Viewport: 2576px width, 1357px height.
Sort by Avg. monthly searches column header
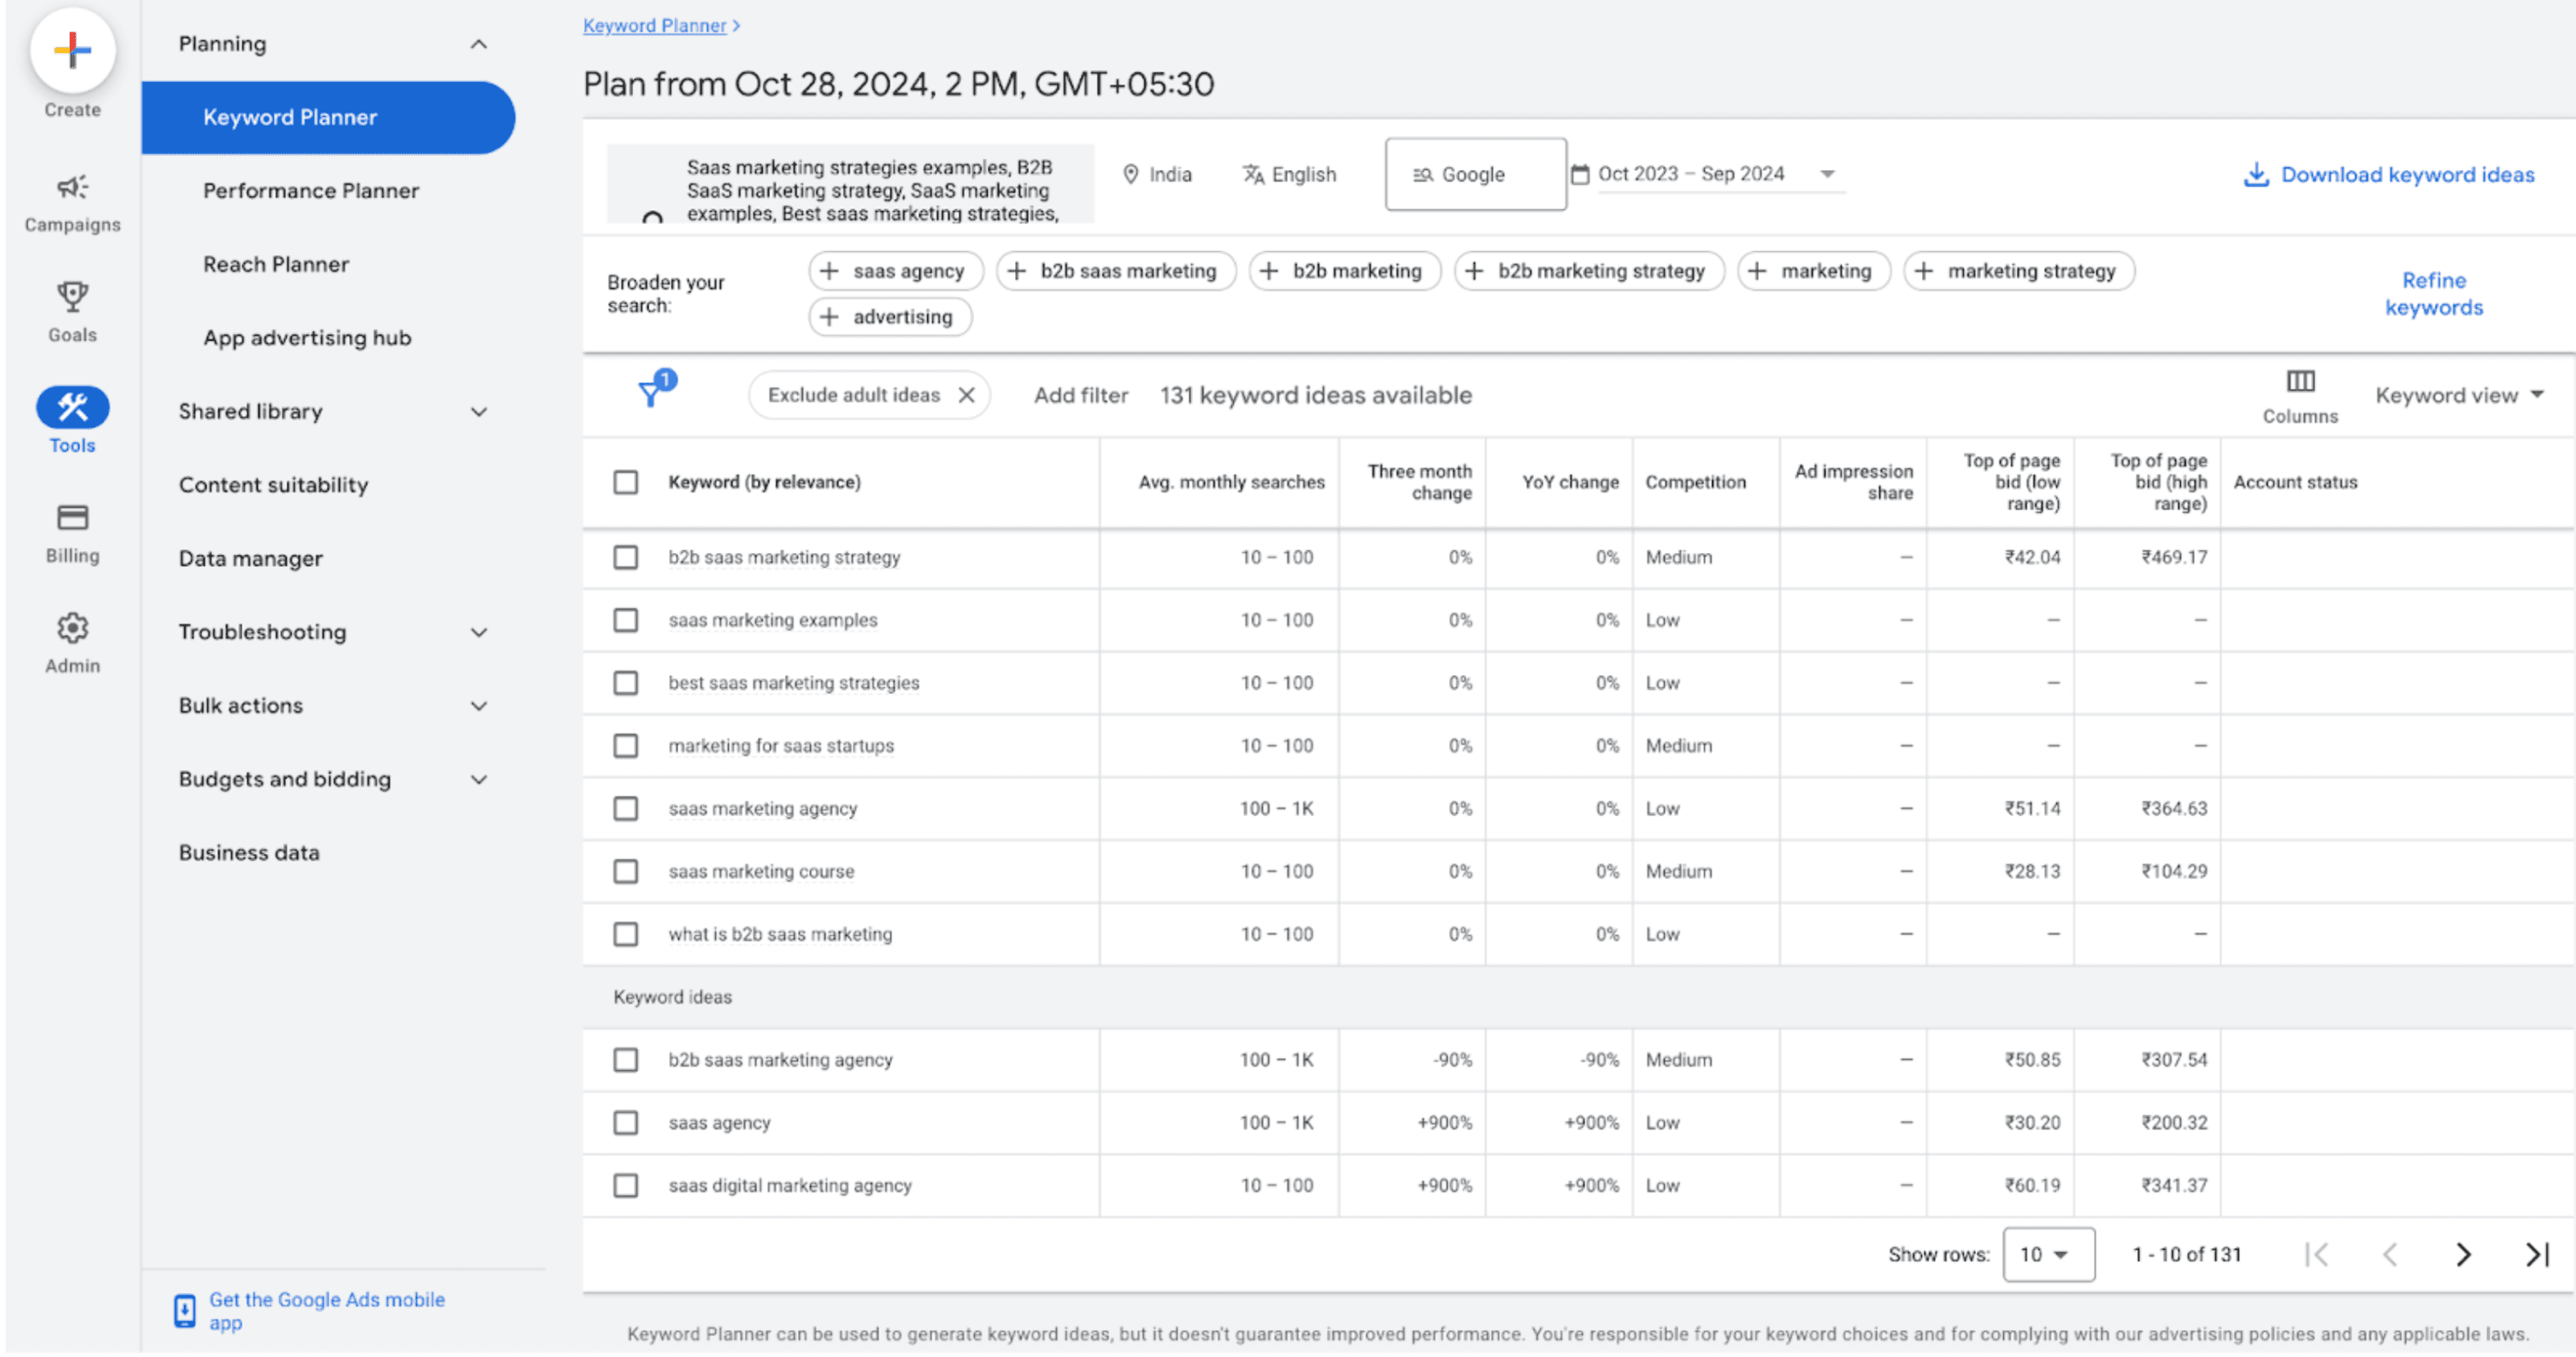[x=1231, y=482]
